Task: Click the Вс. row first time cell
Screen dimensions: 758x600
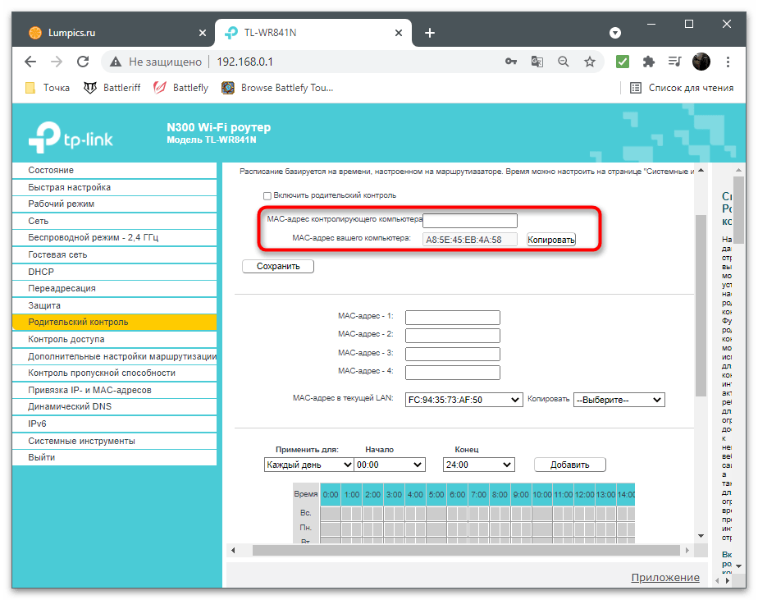Action: pyautogui.click(x=331, y=513)
